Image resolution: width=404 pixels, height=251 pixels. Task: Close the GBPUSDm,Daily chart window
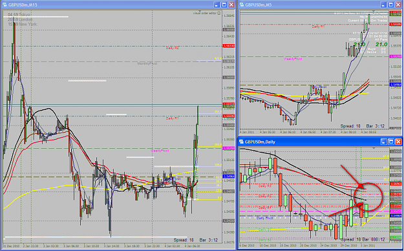(x=398, y=142)
